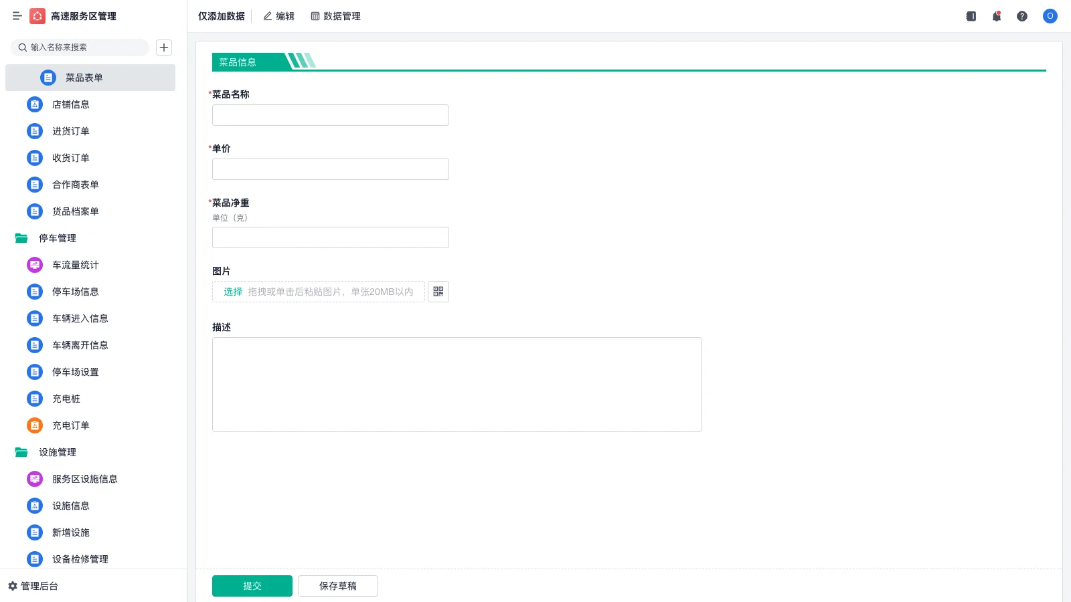The image size is (1071, 602).
Task: Click 选择 to upload an image
Action: [x=233, y=292]
